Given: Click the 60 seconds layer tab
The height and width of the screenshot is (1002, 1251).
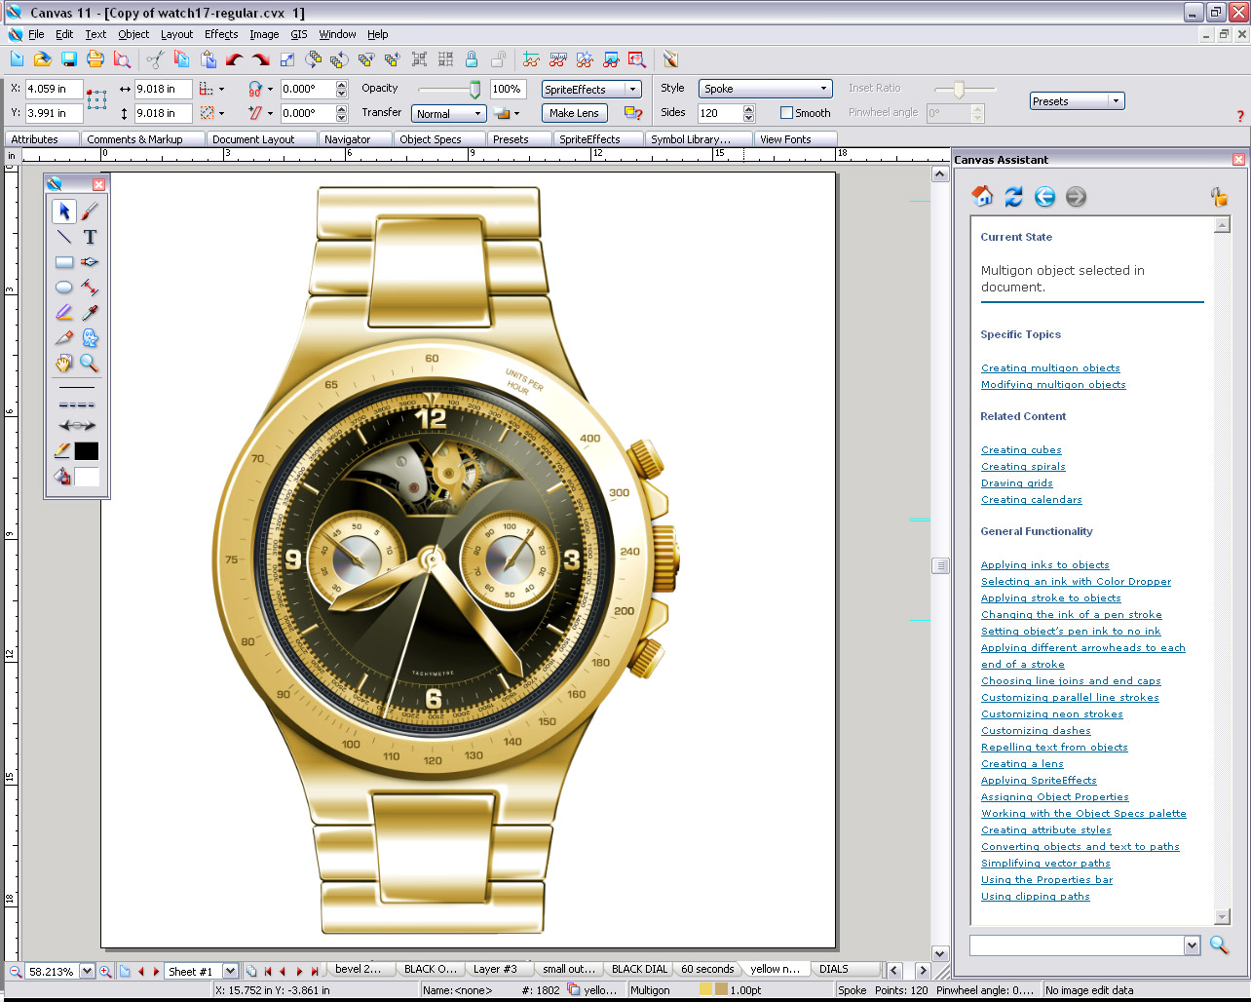Looking at the screenshot, I should 707,969.
